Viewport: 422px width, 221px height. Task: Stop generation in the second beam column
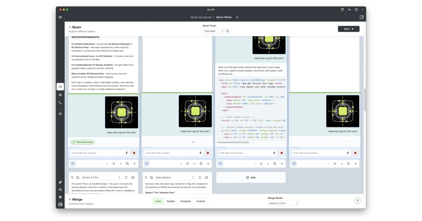click(208, 153)
